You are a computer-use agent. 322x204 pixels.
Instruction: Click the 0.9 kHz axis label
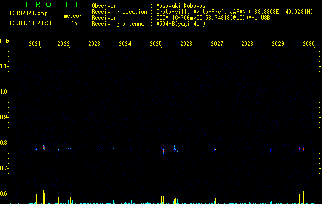tap(5, 117)
